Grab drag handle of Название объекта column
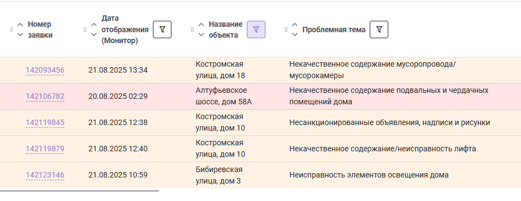The image size is (521, 201). [192, 29]
